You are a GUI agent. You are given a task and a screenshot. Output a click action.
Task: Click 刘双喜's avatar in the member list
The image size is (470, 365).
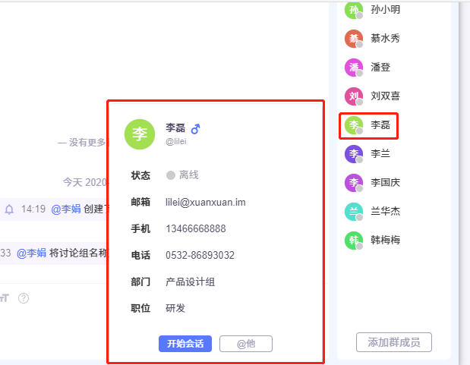[x=354, y=96]
